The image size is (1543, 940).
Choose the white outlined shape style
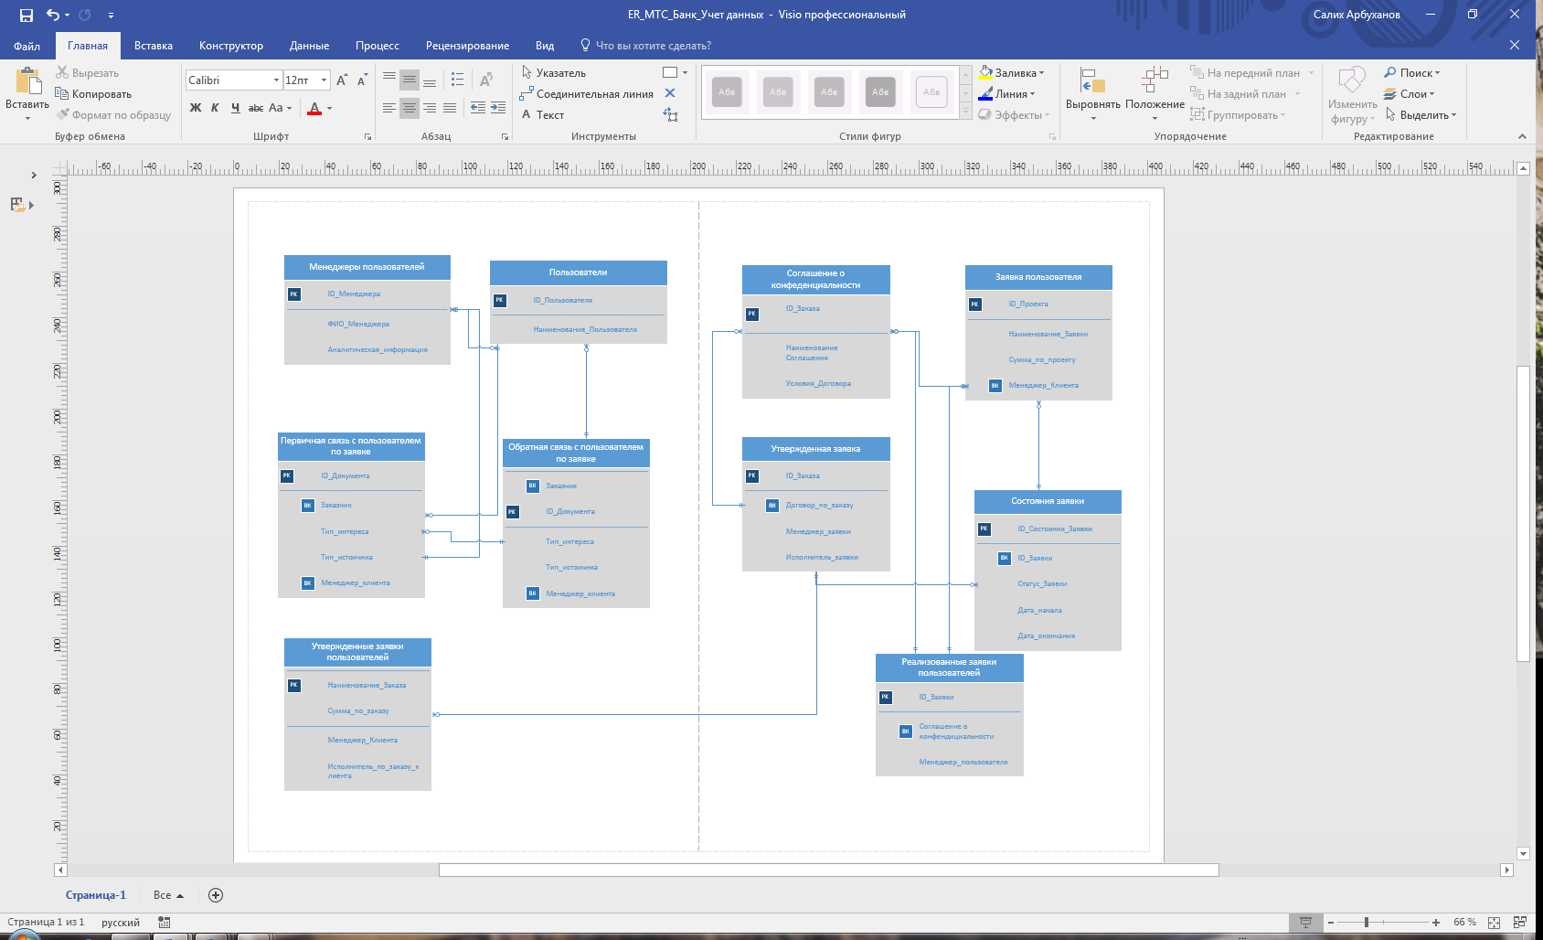pyautogui.click(x=931, y=91)
